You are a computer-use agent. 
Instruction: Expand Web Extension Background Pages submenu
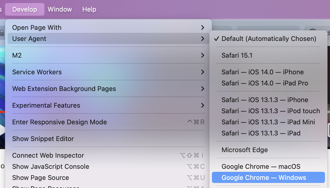pyautogui.click(x=108, y=89)
